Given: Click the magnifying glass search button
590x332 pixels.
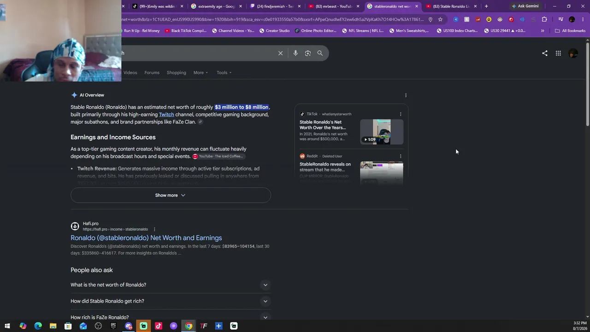Looking at the screenshot, I should point(320,53).
